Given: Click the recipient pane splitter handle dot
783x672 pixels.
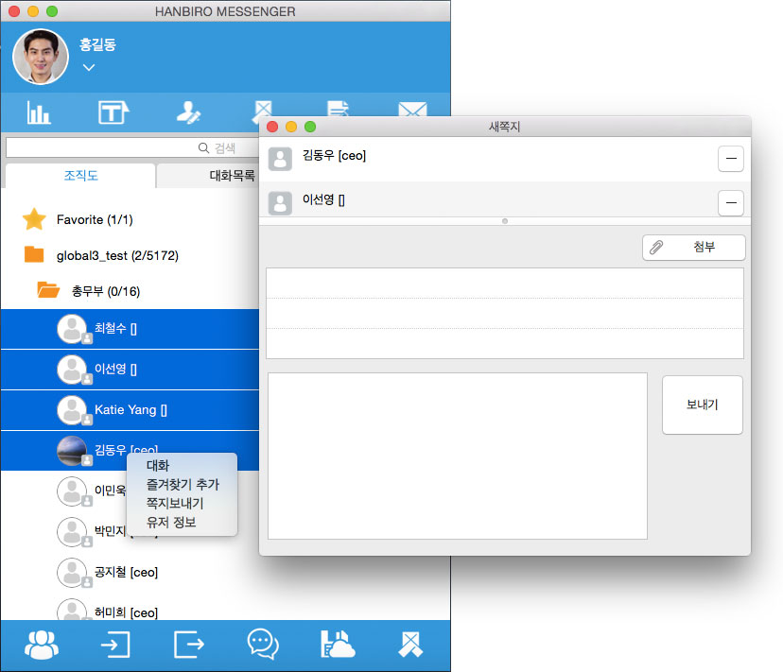Looking at the screenshot, I should click(x=505, y=220).
